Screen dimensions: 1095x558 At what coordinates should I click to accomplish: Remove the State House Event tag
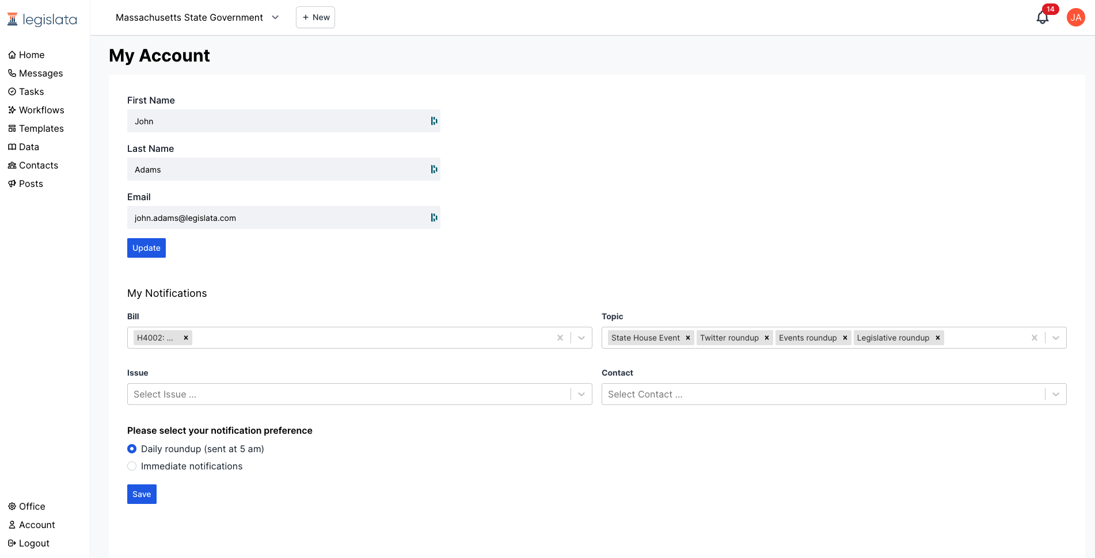(x=688, y=338)
